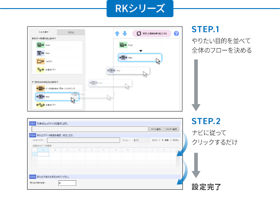Viewport: 280px width, 201px height.
Task: Click the 仕事台アプリ input icon
Action: coord(40,70)
